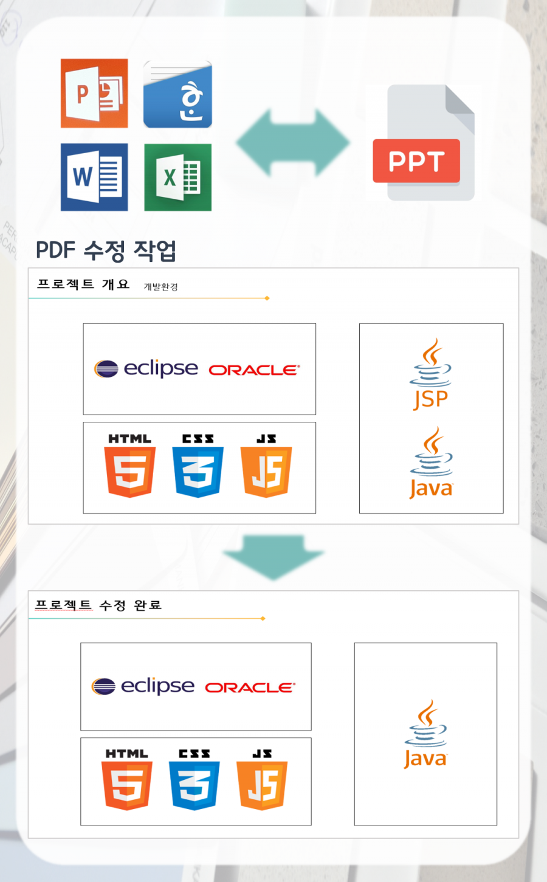Viewport: 547px width, 882px height.
Task: Click the Oracle logo in the 프로젝트 수정 완료 panel
Action: tap(250, 687)
